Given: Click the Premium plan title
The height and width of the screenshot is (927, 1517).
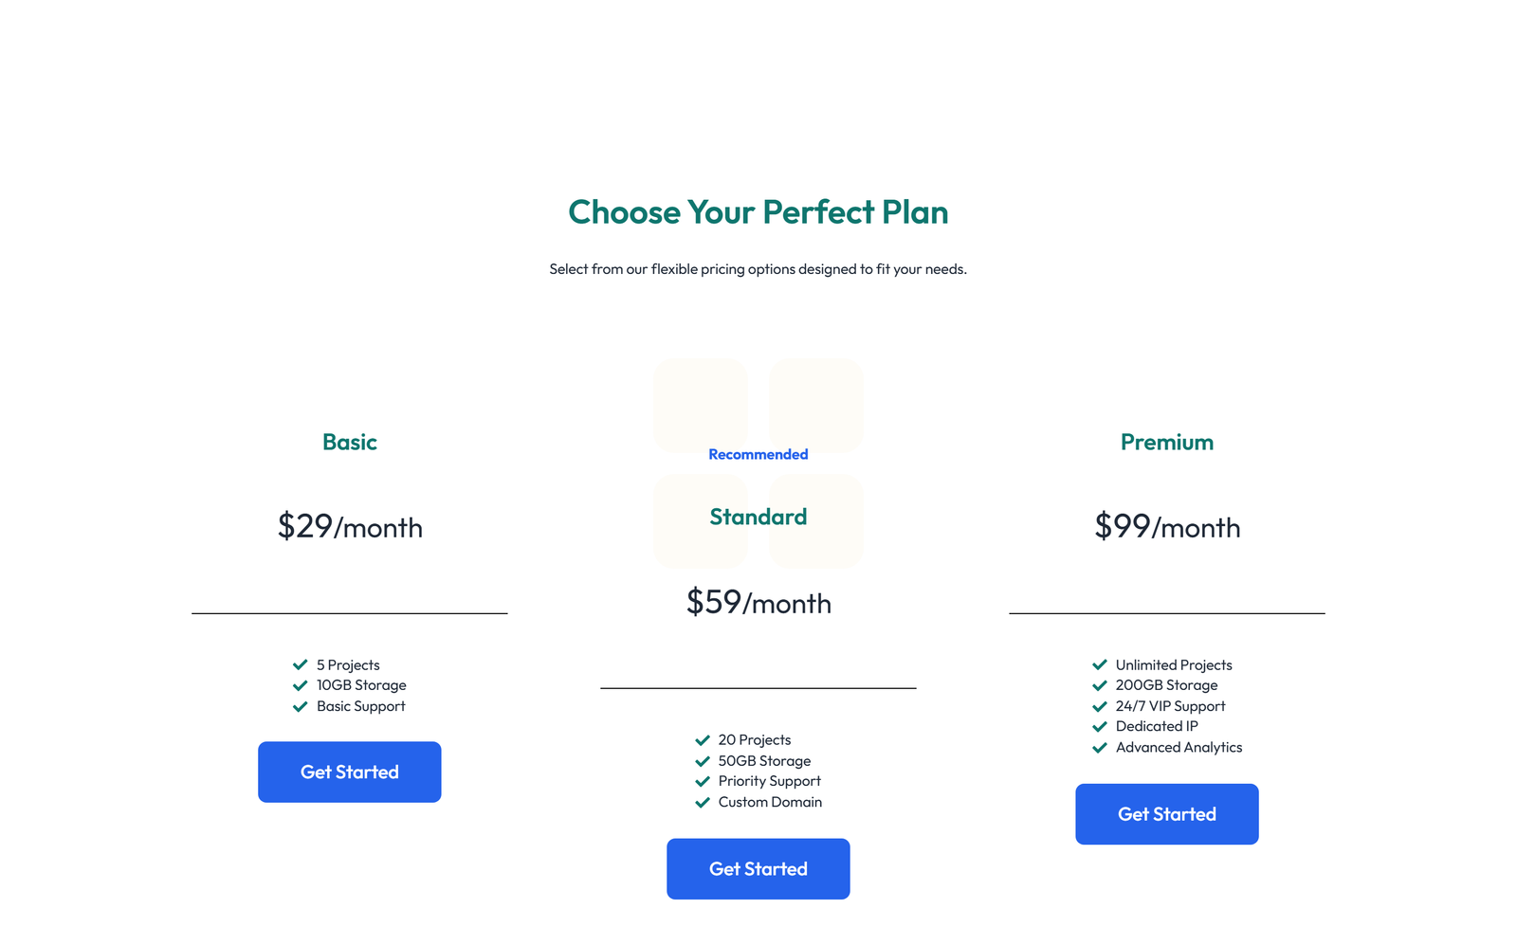Looking at the screenshot, I should [x=1166, y=442].
